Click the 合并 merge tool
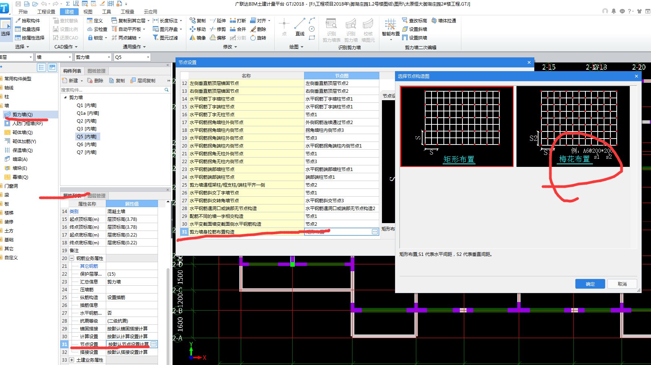The height and width of the screenshot is (365, 651). pyautogui.click(x=238, y=29)
